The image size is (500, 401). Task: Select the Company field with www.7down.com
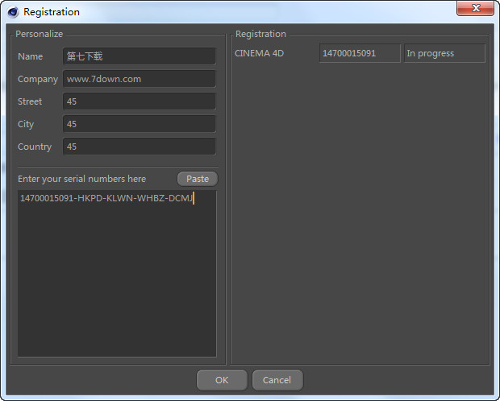click(x=139, y=79)
